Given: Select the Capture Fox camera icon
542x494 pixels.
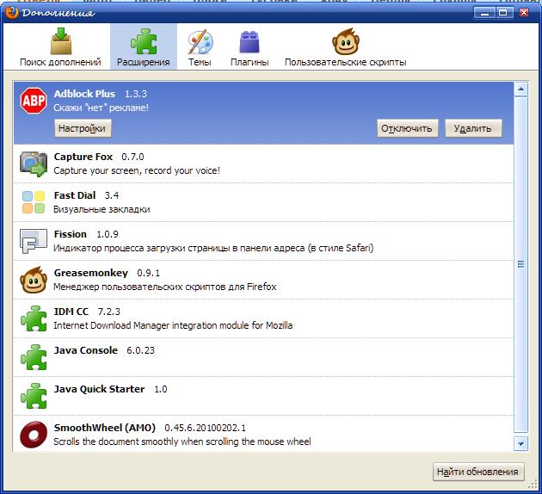Looking at the screenshot, I should click(34, 164).
